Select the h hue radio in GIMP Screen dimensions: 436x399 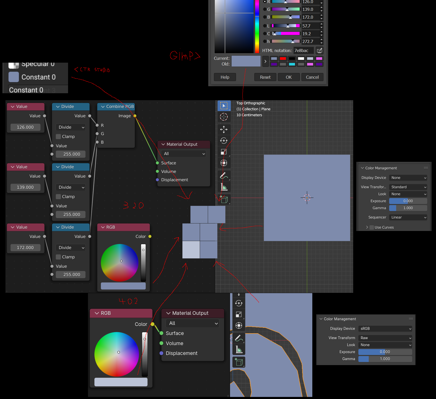click(265, 41)
